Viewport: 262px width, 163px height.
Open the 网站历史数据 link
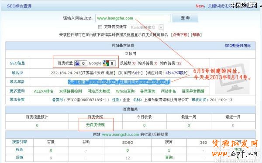(99, 91)
